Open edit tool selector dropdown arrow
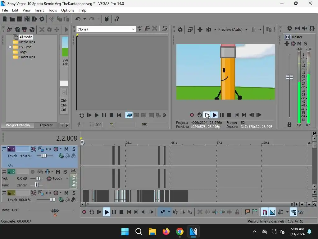The image size is (318, 239). coord(169,212)
